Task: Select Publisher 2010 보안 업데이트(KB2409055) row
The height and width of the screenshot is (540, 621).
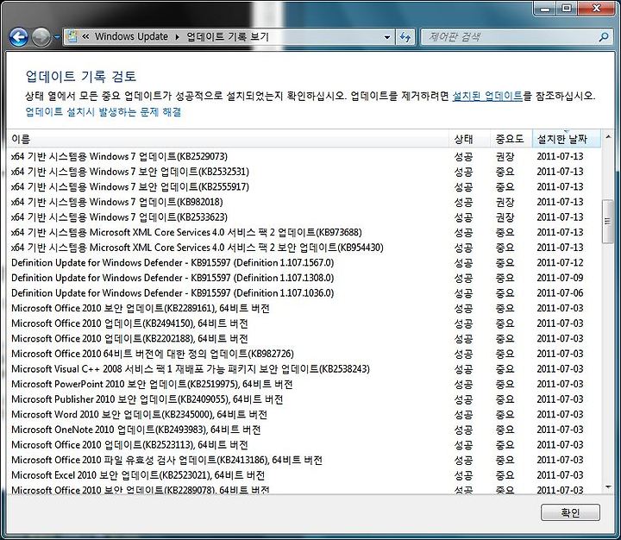Action: (x=303, y=399)
